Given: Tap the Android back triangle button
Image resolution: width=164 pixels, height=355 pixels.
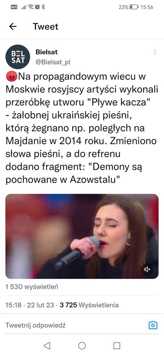Looking at the screenshot, I should click(x=47, y=346).
